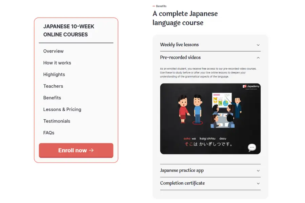This screenshot has height=203, width=305.
Task: Navigate to the Benefits section
Action: coord(52,98)
